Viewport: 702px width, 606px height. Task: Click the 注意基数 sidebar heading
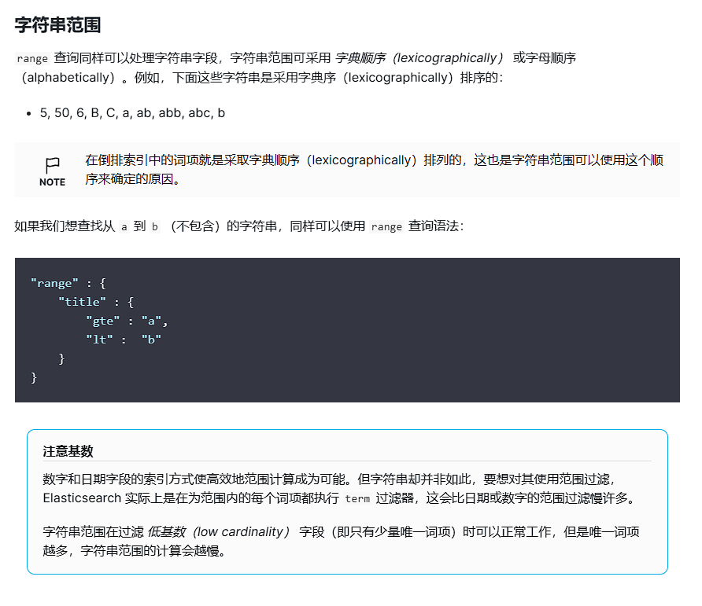tap(68, 451)
